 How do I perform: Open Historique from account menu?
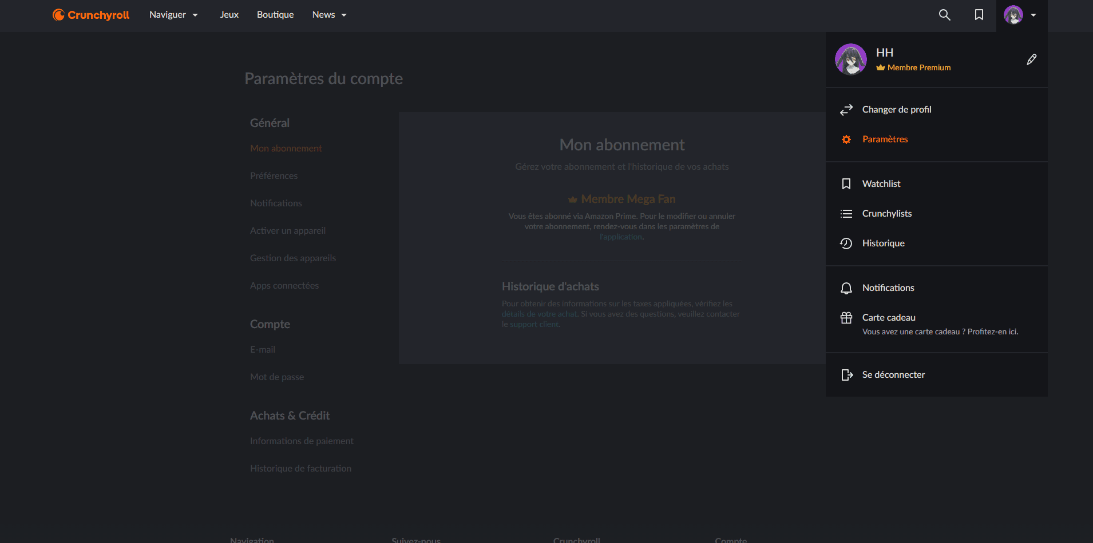click(884, 243)
